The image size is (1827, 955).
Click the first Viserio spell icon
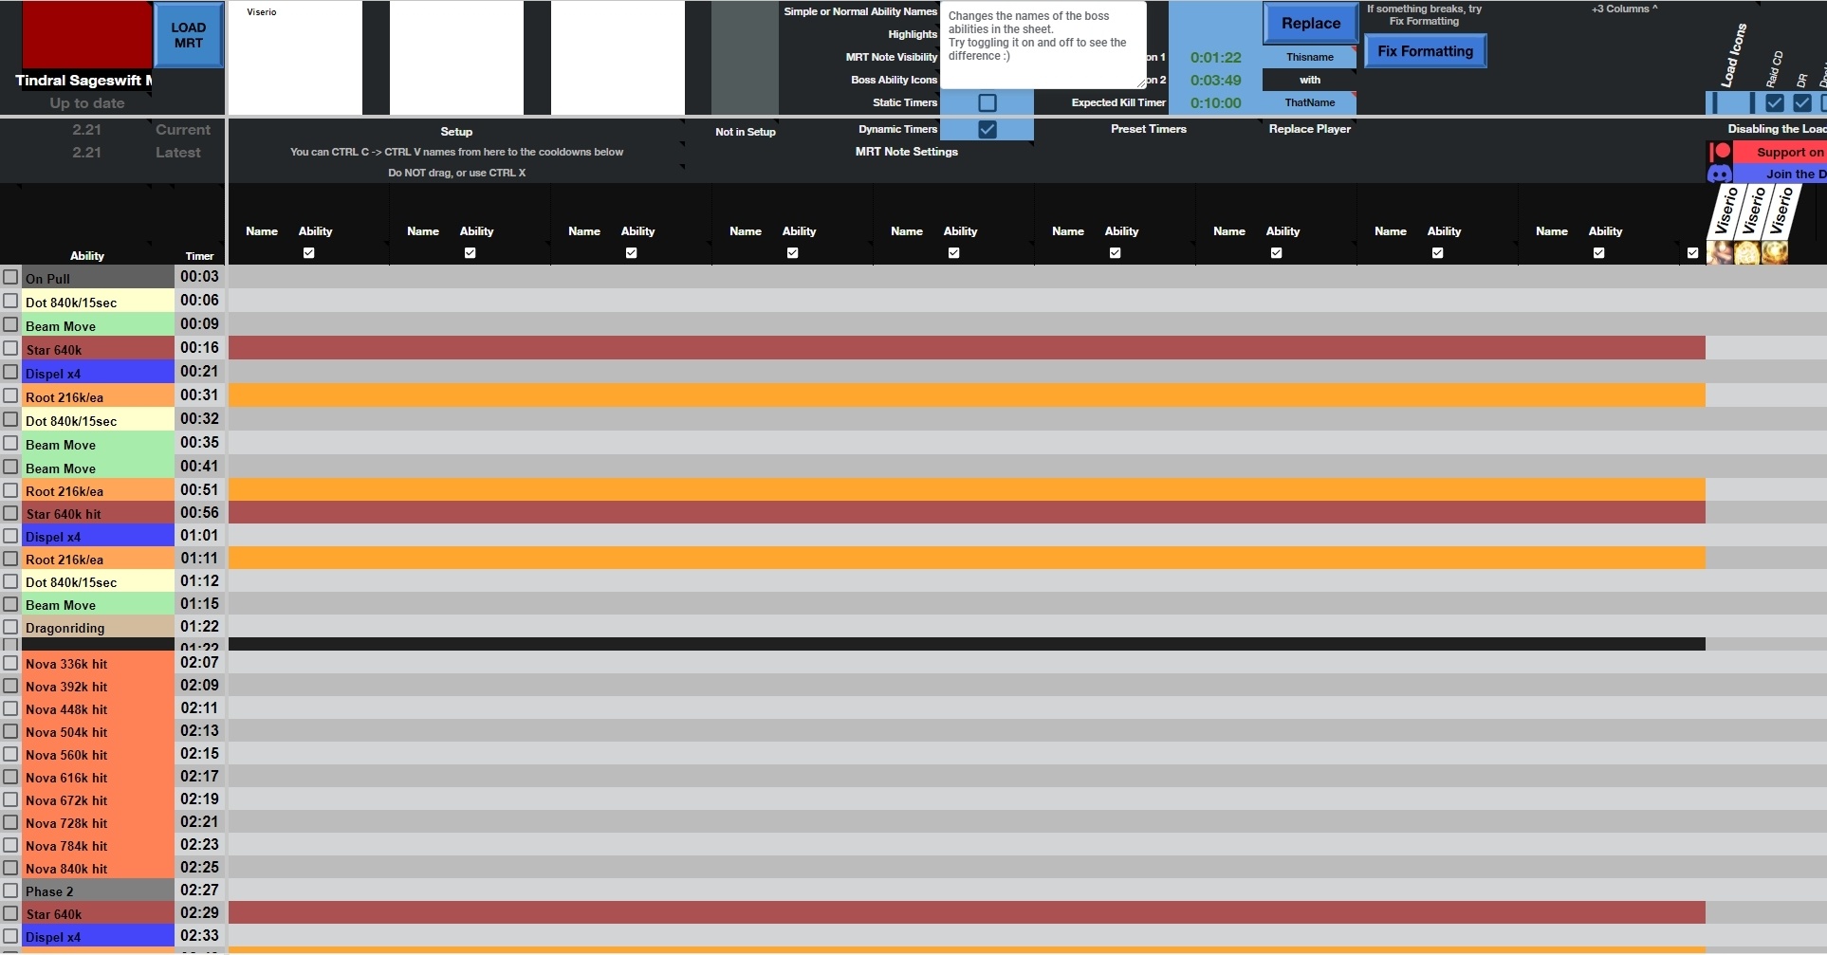[1720, 252]
